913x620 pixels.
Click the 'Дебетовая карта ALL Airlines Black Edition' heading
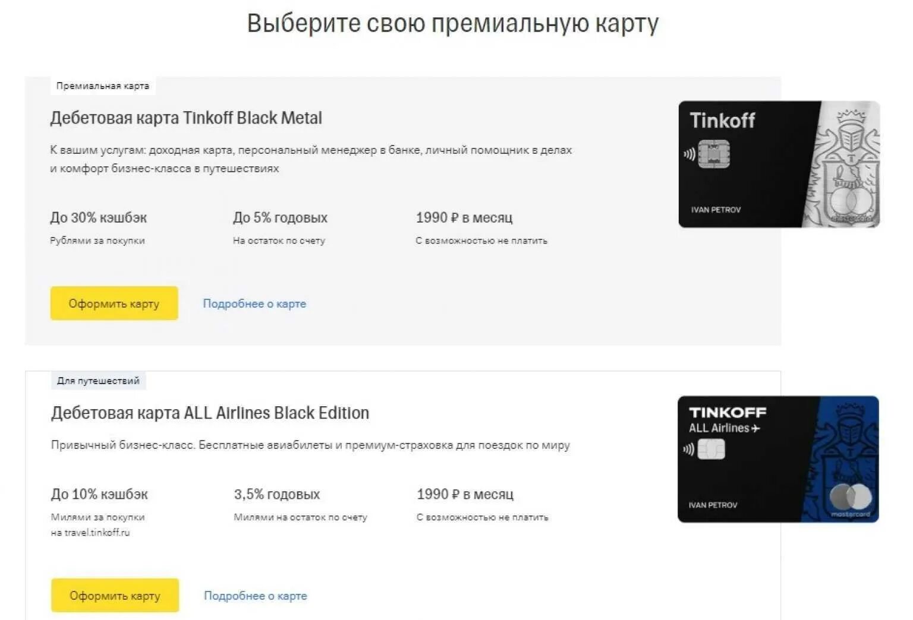point(210,413)
